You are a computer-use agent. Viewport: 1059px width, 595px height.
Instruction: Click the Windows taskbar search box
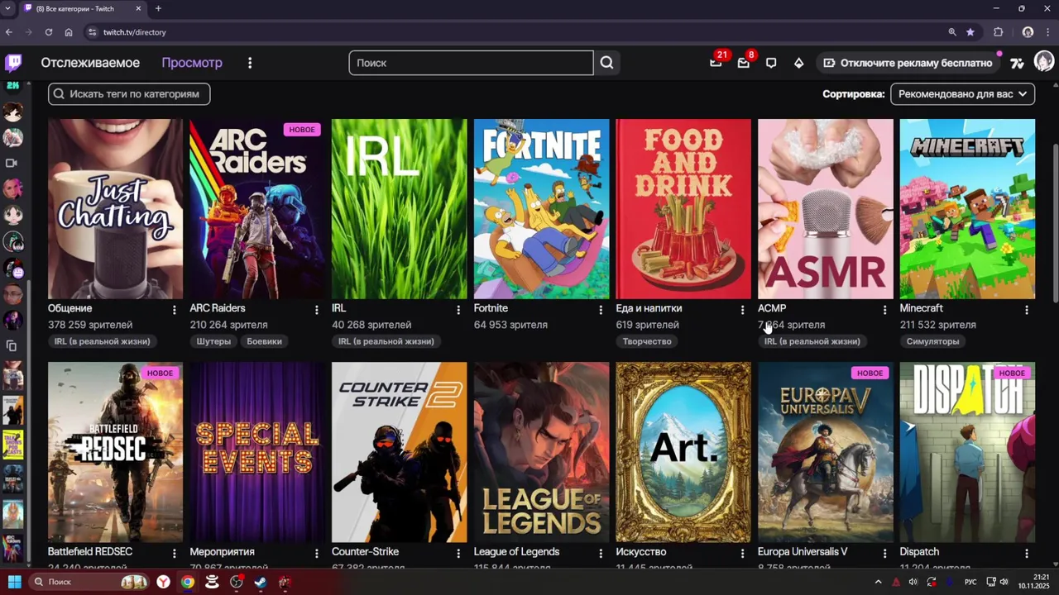tap(89, 582)
